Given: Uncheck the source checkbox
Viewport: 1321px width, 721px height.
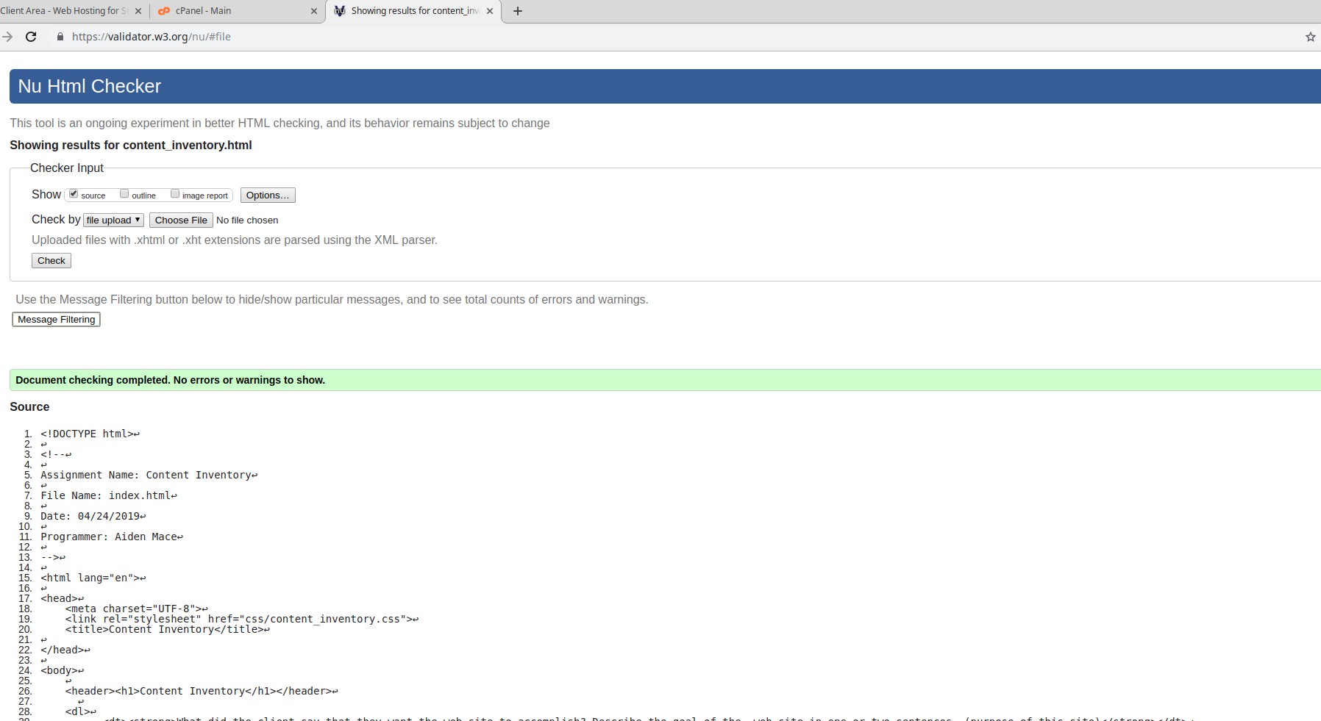Looking at the screenshot, I should [74, 194].
